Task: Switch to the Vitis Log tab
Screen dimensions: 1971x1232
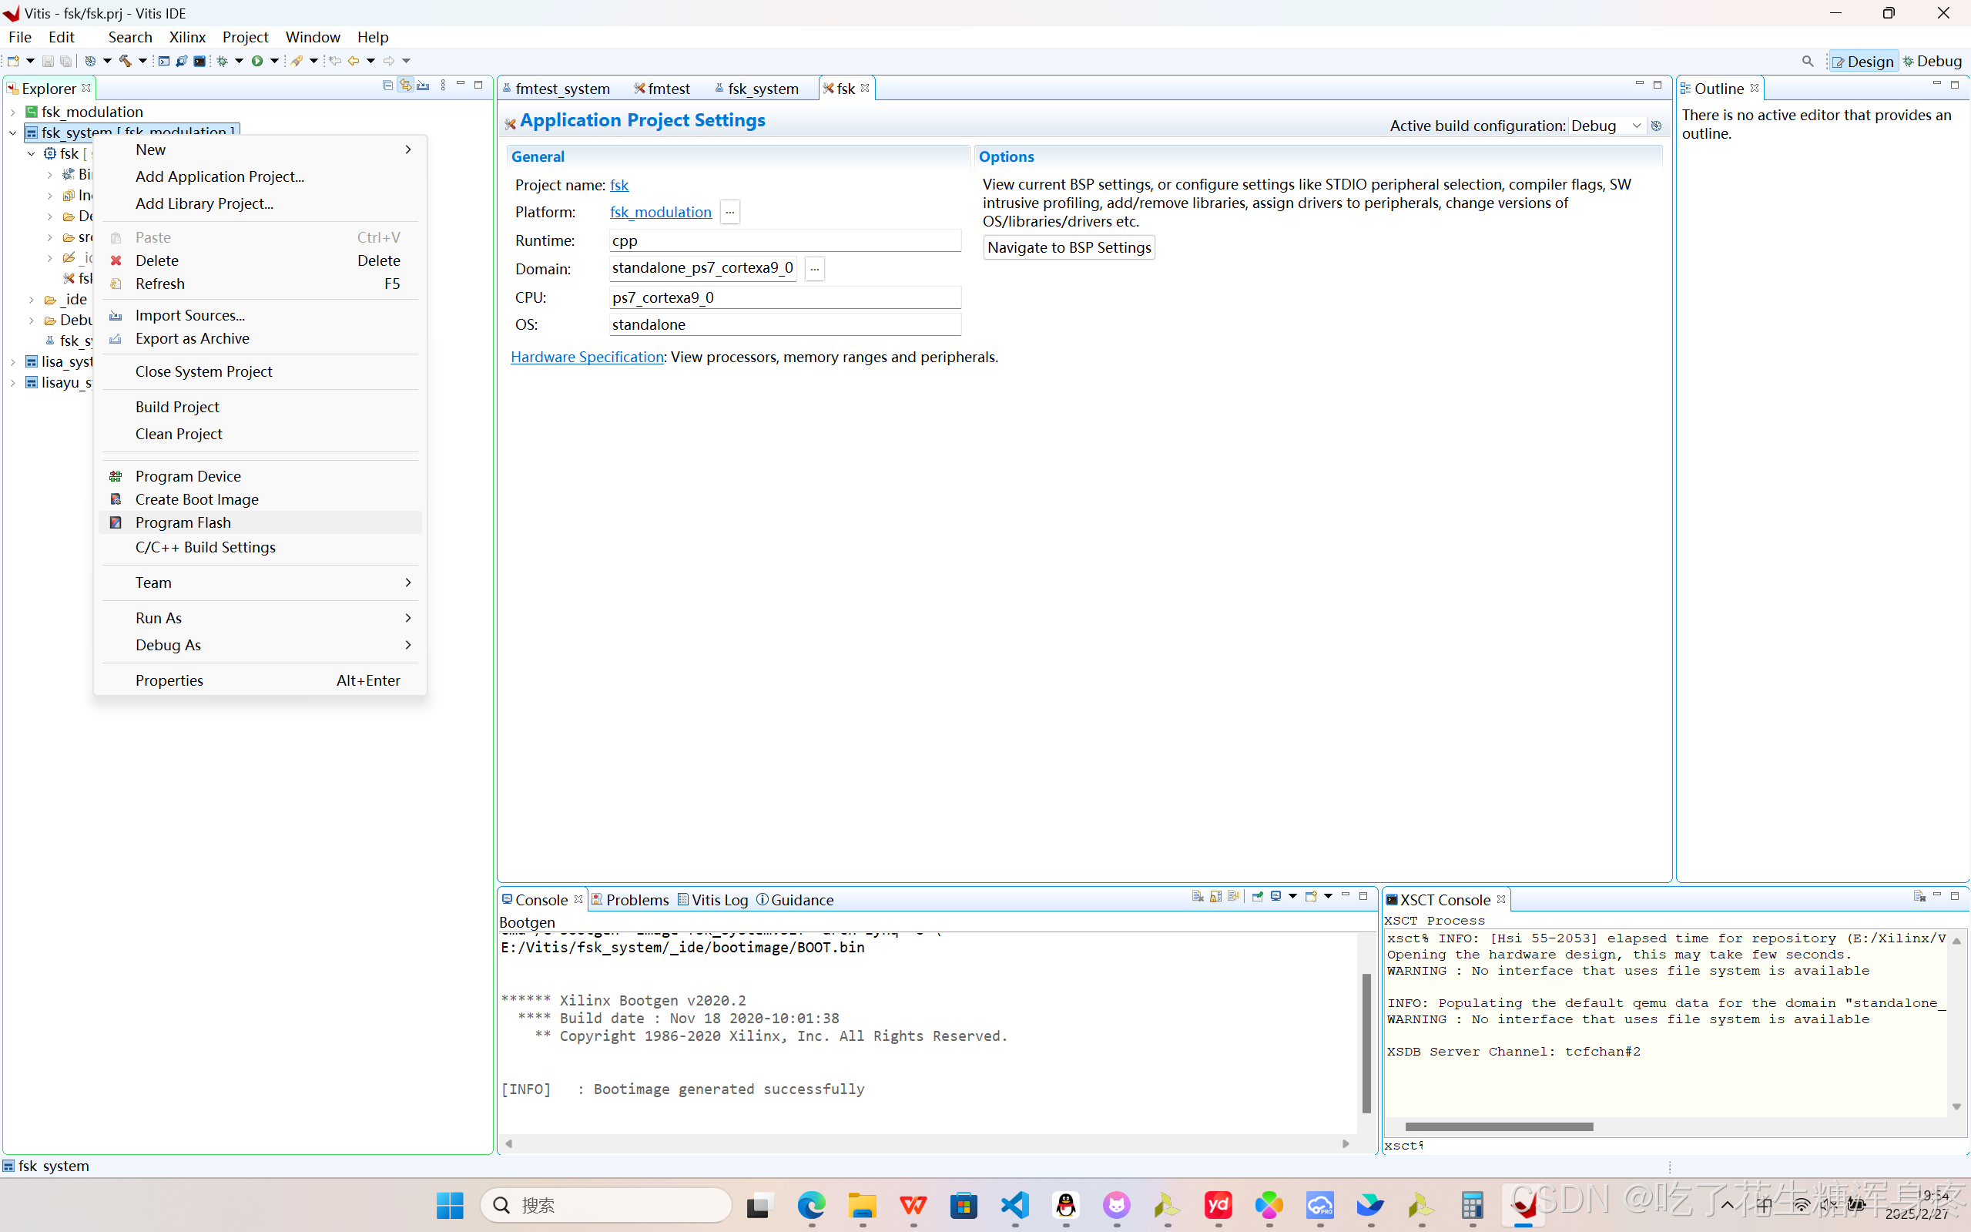Action: pyautogui.click(x=712, y=900)
